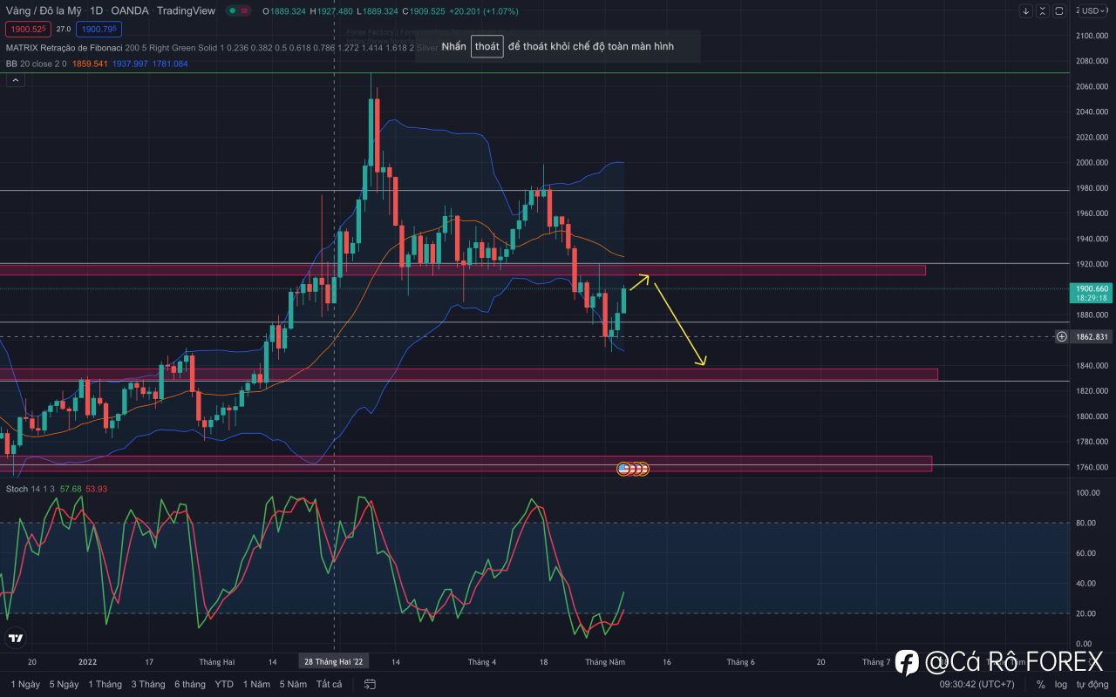
Task: Set the range to 1 Năm
Action: coord(256,685)
